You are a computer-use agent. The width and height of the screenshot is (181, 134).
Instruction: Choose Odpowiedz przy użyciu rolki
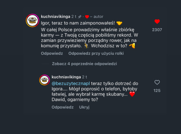[96, 54]
